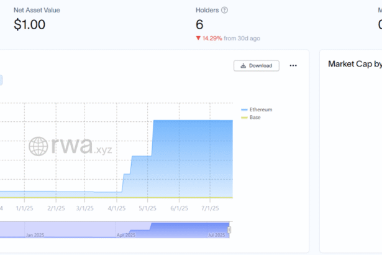Toggle the Base series in chart legend
Viewport: 382px width, 255px height.
coord(255,117)
